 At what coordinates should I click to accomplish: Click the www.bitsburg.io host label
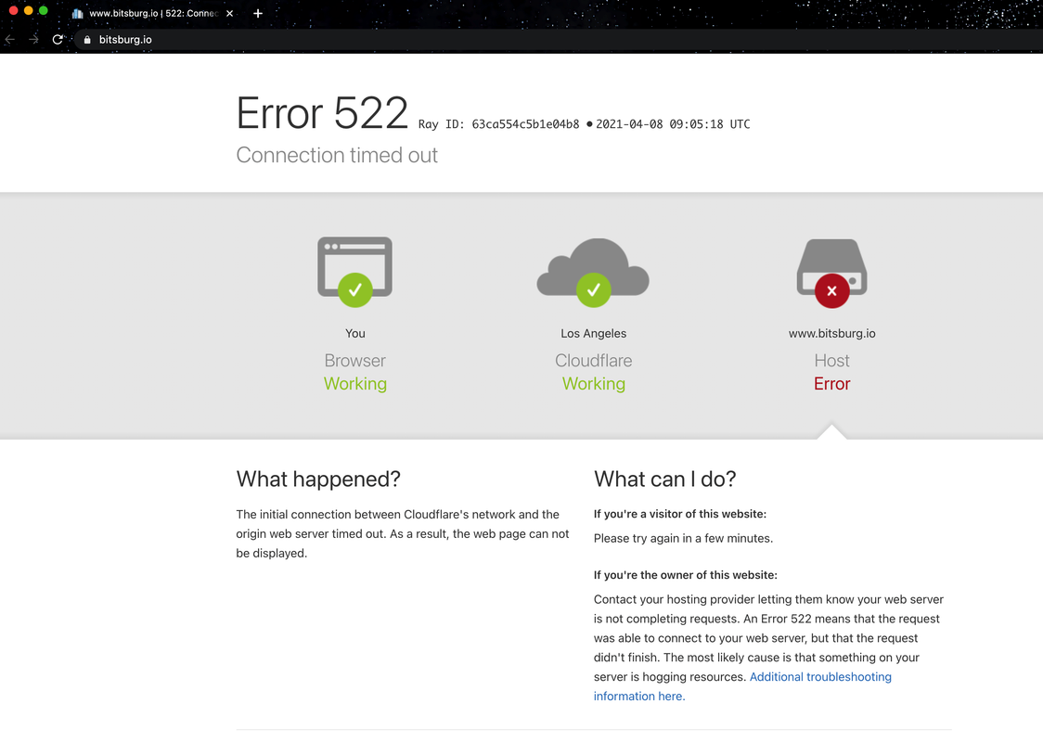coord(832,333)
